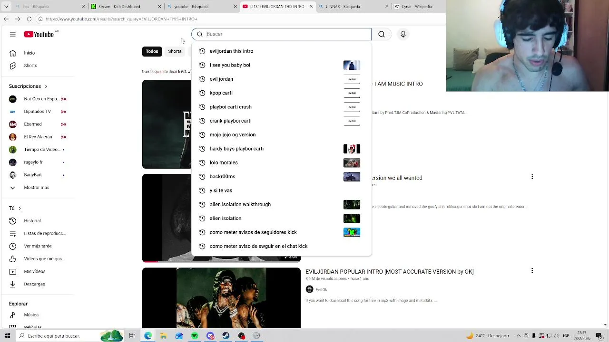
Task: Select the Todos filter chip
Action: tap(152, 51)
